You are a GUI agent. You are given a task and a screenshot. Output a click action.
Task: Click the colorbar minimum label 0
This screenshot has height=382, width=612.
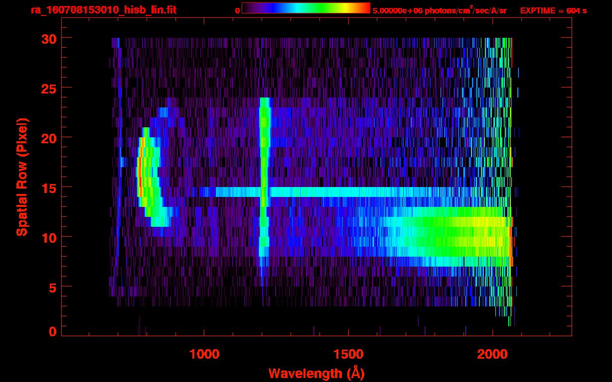pyautogui.click(x=237, y=10)
